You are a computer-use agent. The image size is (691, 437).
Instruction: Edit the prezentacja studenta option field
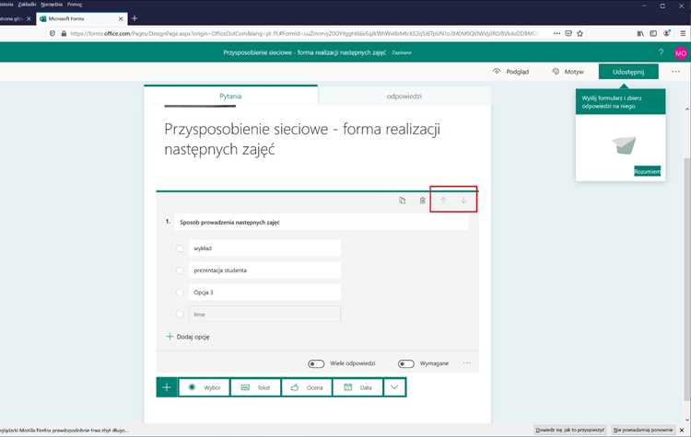click(264, 270)
